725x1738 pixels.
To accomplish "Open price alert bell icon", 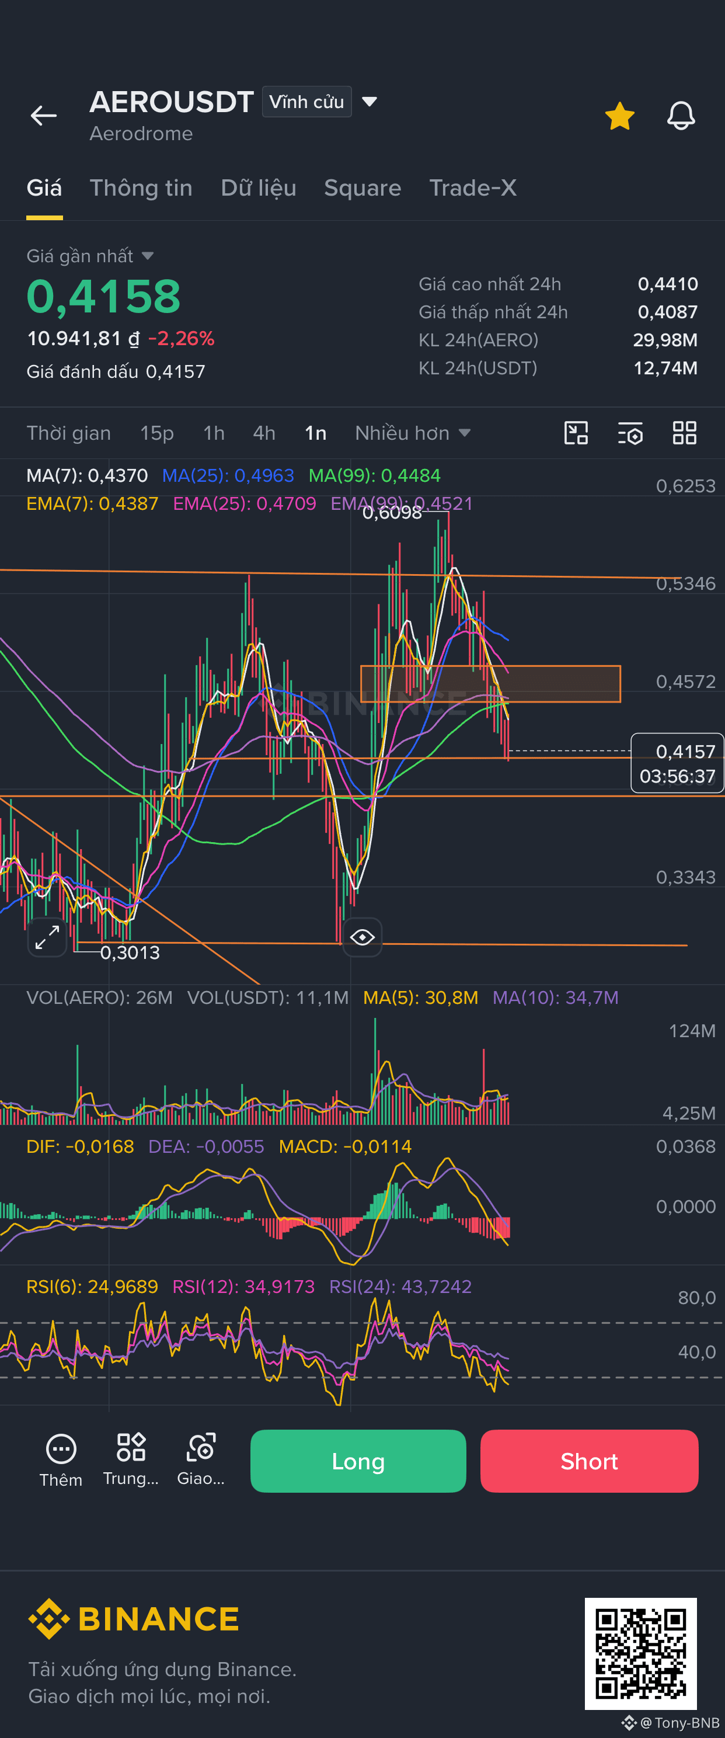I will (x=681, y=116).
